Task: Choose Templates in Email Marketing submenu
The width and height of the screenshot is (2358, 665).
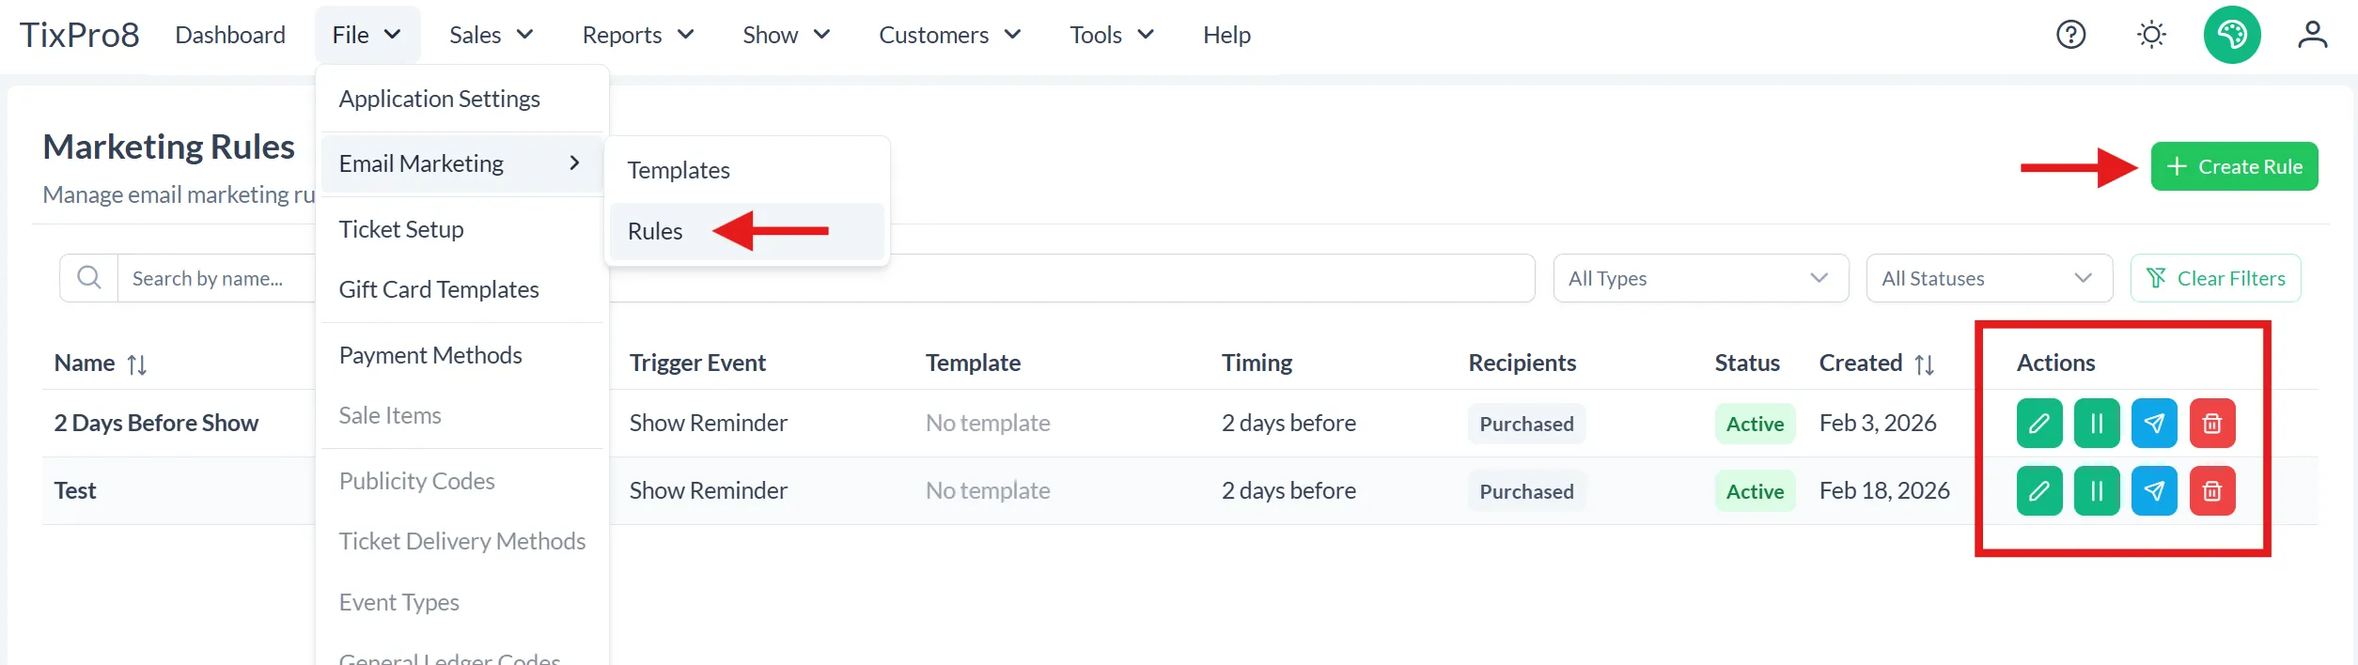Action: (747, 170)
